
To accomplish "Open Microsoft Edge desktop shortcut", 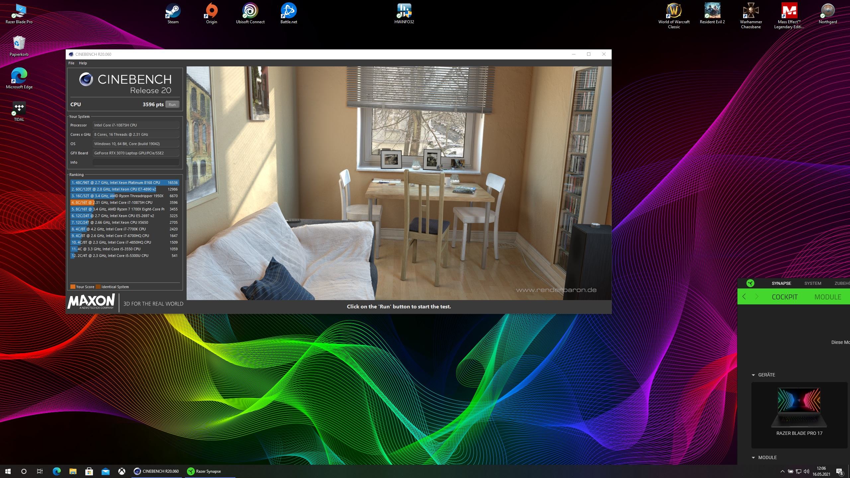I will click(x=19, y=79).
